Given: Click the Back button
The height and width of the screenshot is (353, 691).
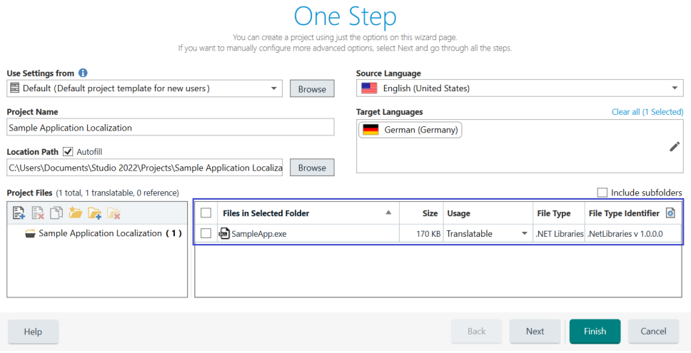Looking at the screenshot, I should pyautogui.click(x=476, y=332).
